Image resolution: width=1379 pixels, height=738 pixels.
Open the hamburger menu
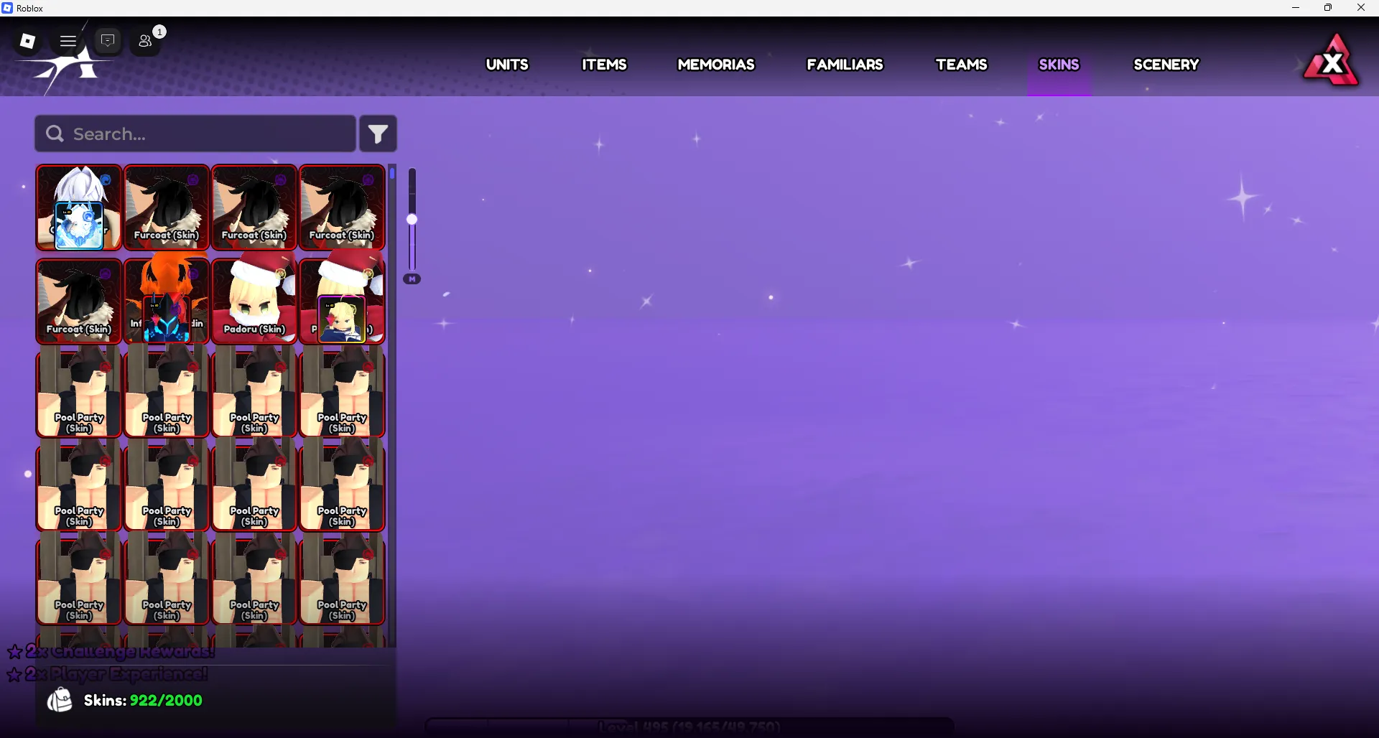[x=68, y=41]
